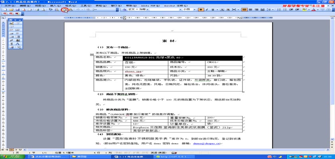The image size is (335, 159).
Task: Run the spelling and grammar check
Action: tap(51, 10)
